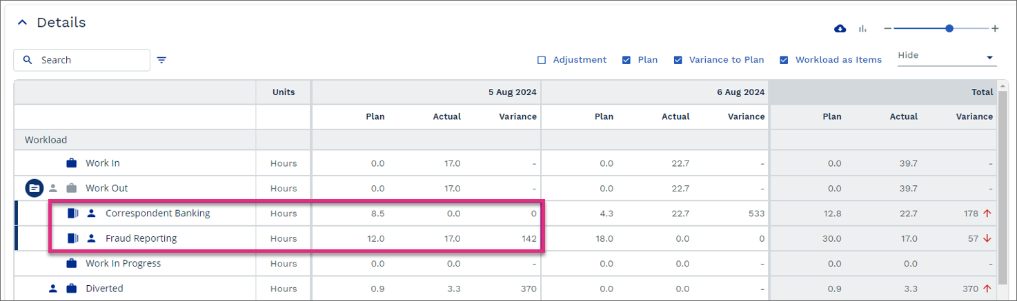Disable the Workload as Items checkbox
Screen dimensions: 1017x301
(784, 60)
